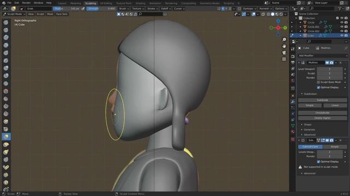The height and width of the screenshot is (196, 350).
Task: Click the Delete Higher button
Action: tap(323, 118)
